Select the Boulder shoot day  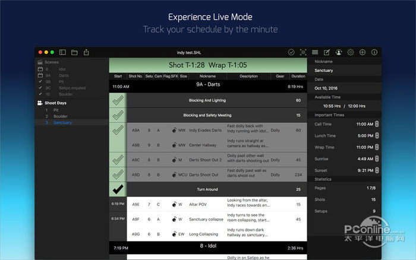[61, 116]
